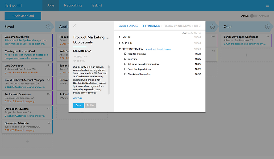Click bell icon on Cloud Technical Account Manager card

(6, 87)
